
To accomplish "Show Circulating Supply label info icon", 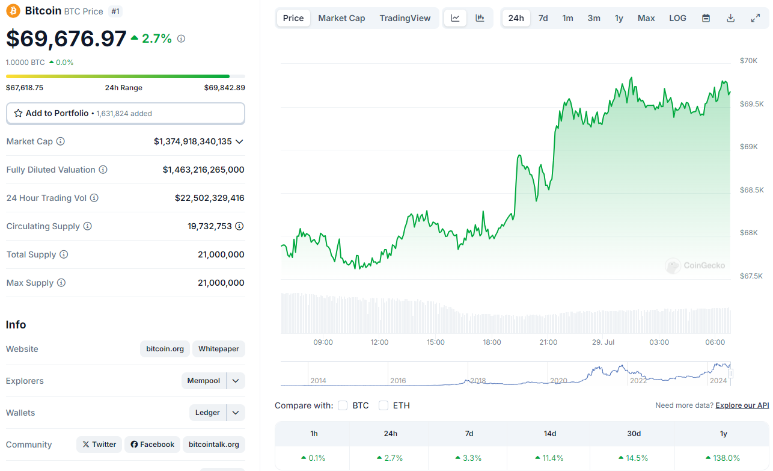I will point(87,226).
